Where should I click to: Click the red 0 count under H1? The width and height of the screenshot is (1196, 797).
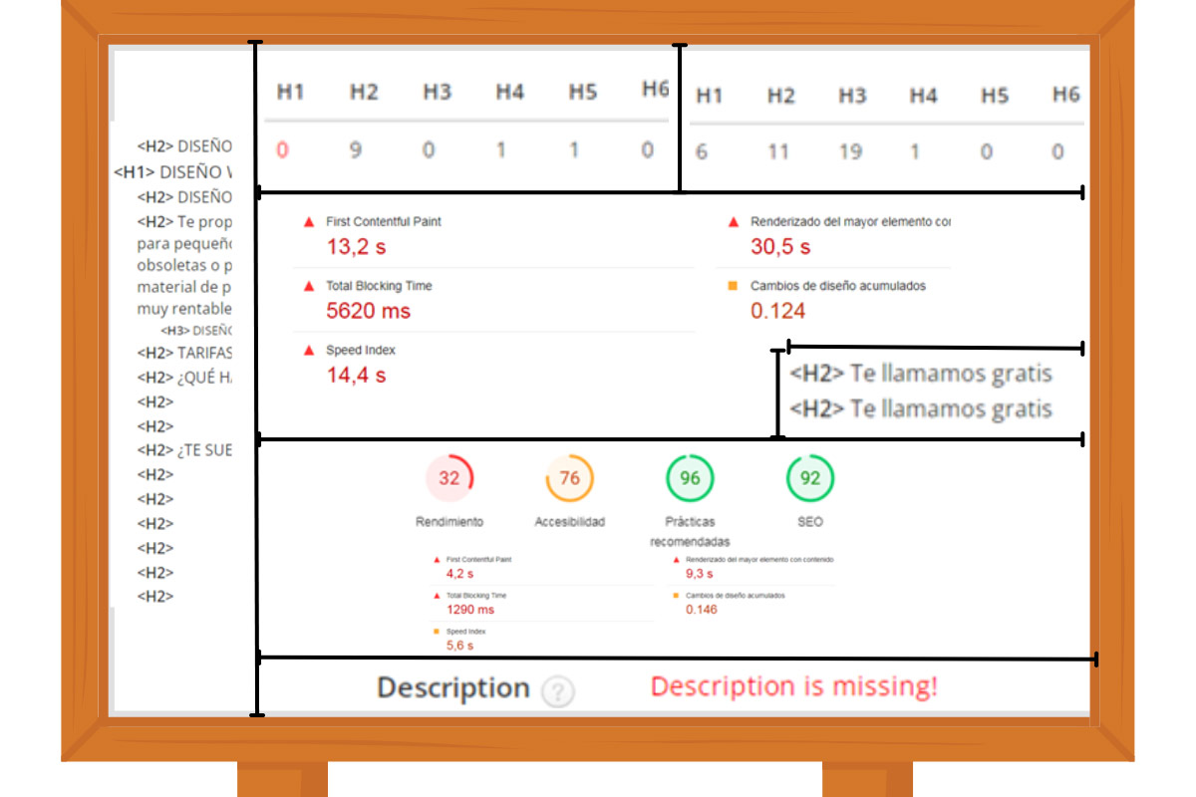coord(282,150)
